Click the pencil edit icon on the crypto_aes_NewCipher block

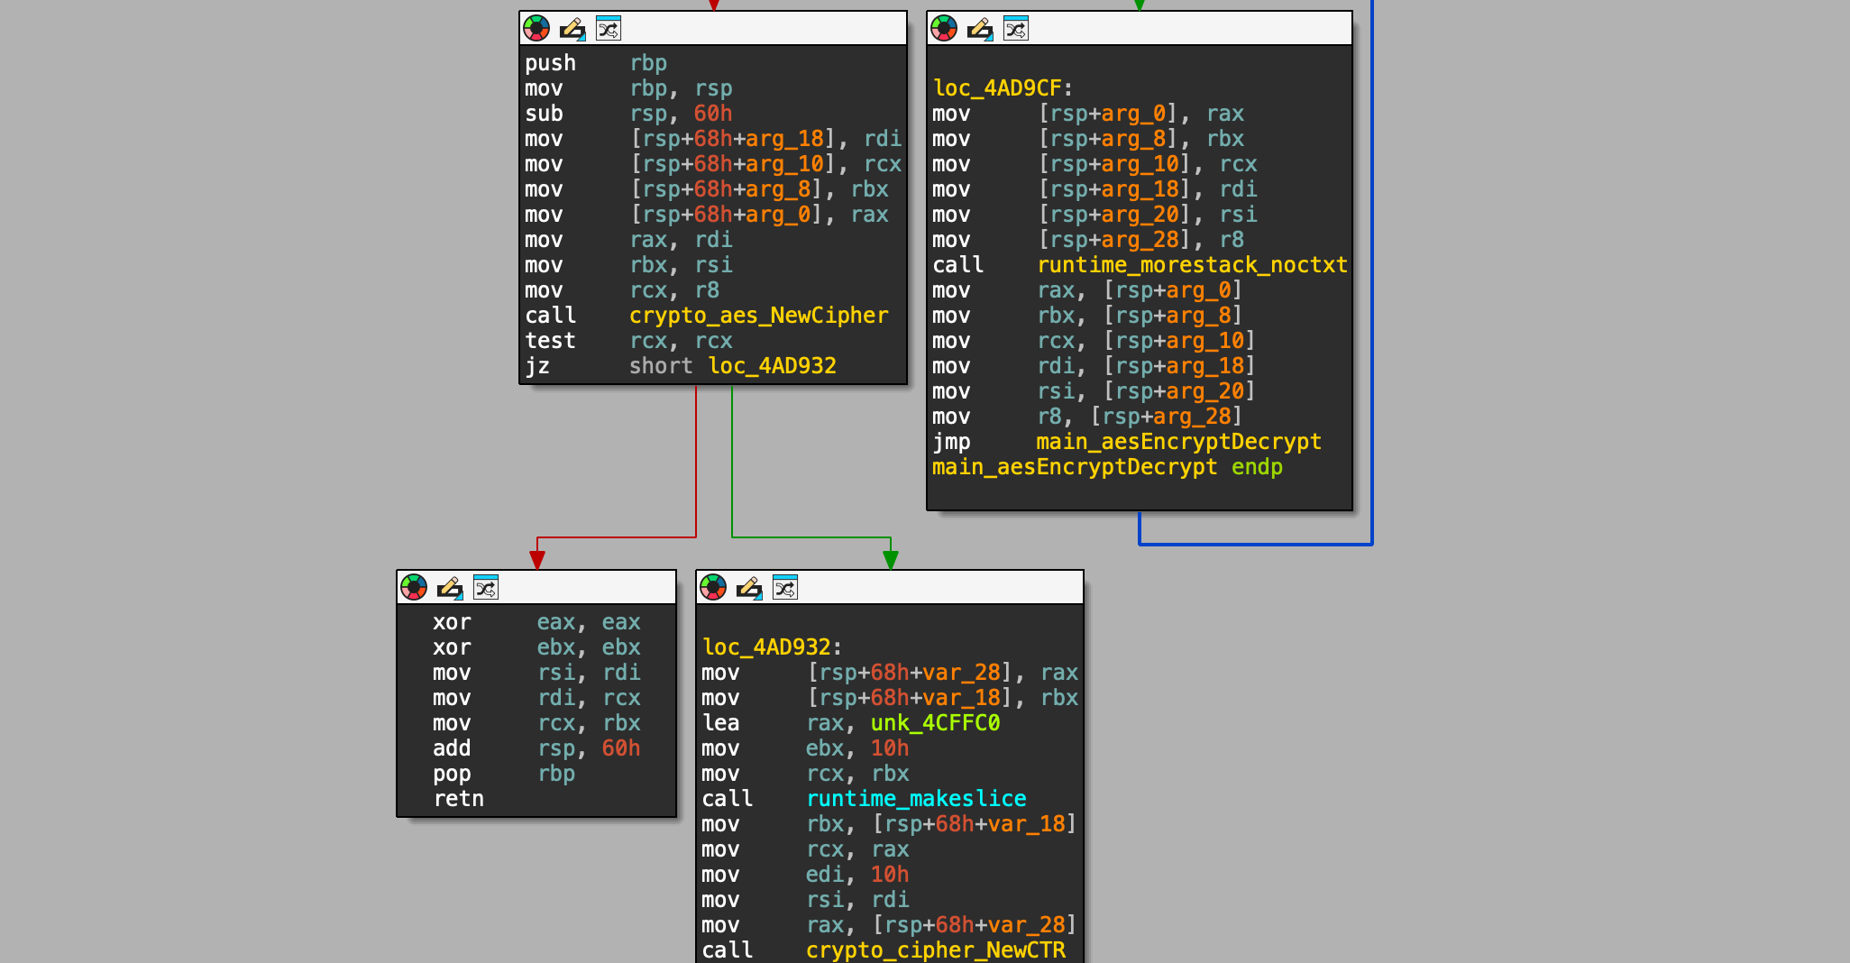[x=572, y=29]
